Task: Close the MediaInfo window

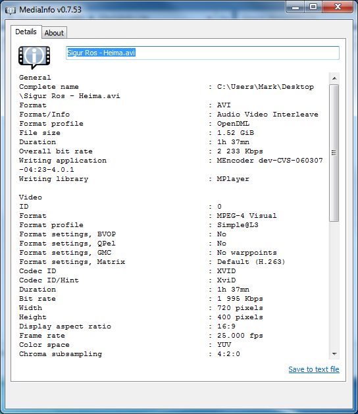Action: [x=338, y=7]
